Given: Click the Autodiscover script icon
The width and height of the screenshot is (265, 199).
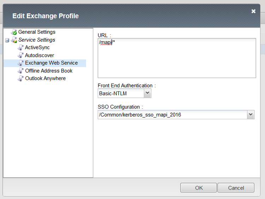Looking at the screenshot, I should point(21,55).
